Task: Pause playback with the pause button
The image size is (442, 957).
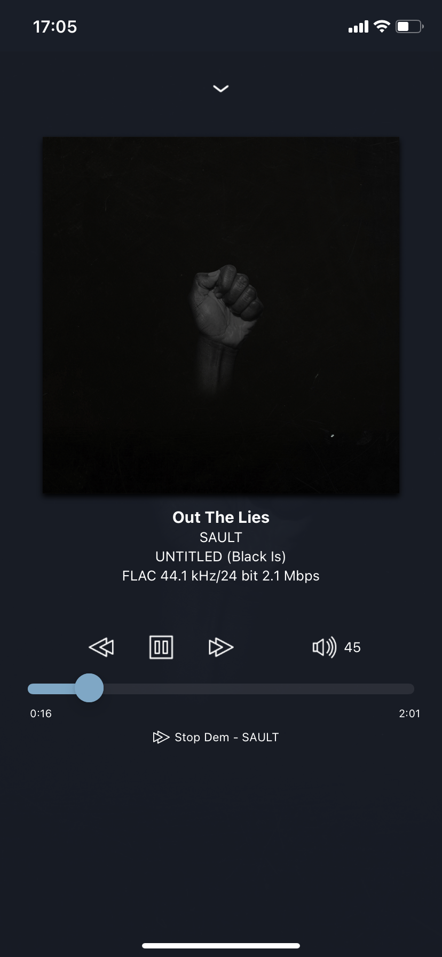Action: (161, 647)
